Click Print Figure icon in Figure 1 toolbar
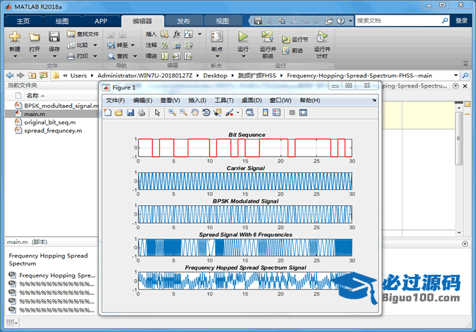The width and height of the screenshot is (476, 332). click(141, 113)
